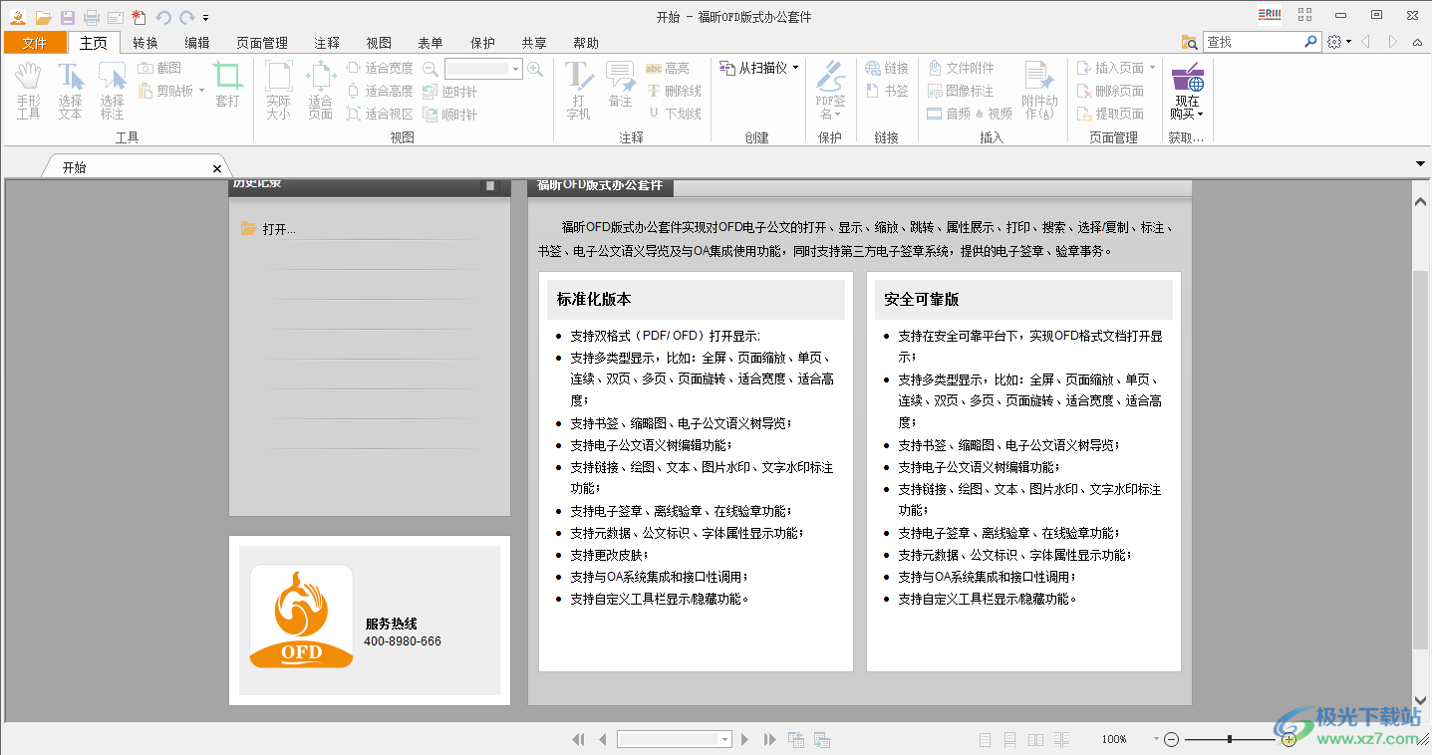Click the Undo arrow in quick toolbar
The width and height of the screenshot is (1432, 755).
click(x=163, y=17)
